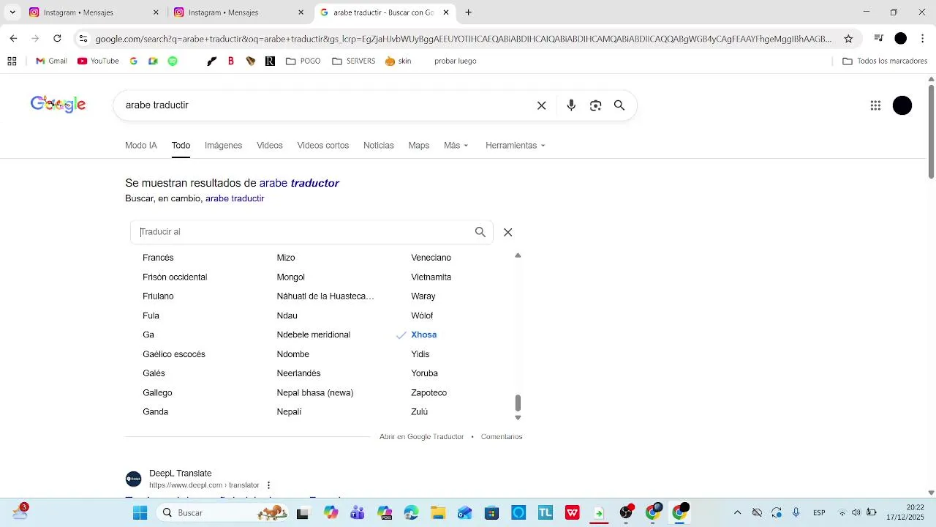
Task: Click the arabe traductor suggestion link
Action: (x=299, y=183)
